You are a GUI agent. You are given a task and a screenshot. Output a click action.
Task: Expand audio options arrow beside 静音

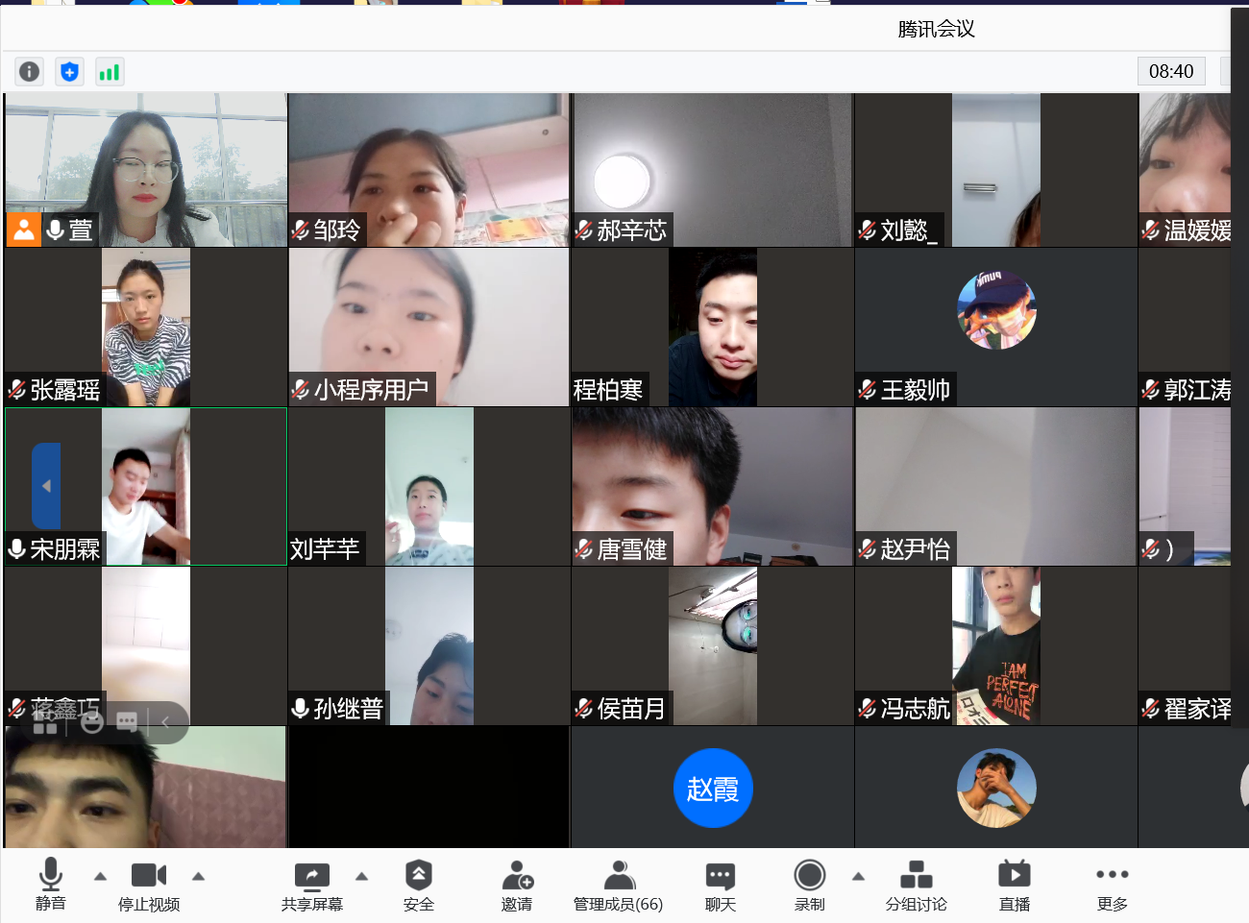point(100,876)
